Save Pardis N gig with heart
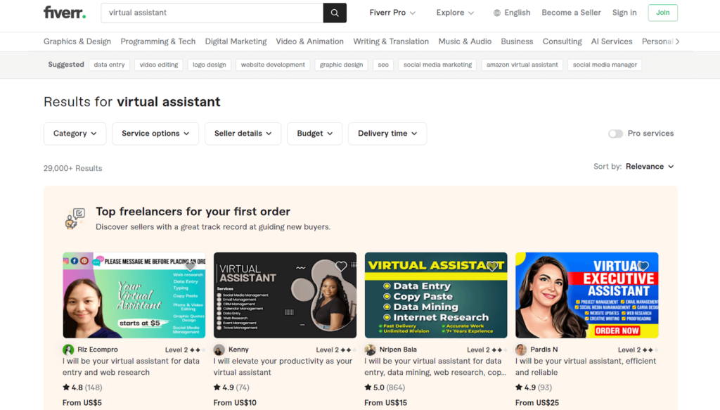The height and width of the screenshot is (410, 720). coord(643,266)
